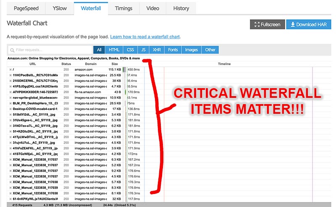Filter requests by XHR
Image resolution: width=336 pixels, height=207 pixels.
pyautogui.click(x=157, y=50)
